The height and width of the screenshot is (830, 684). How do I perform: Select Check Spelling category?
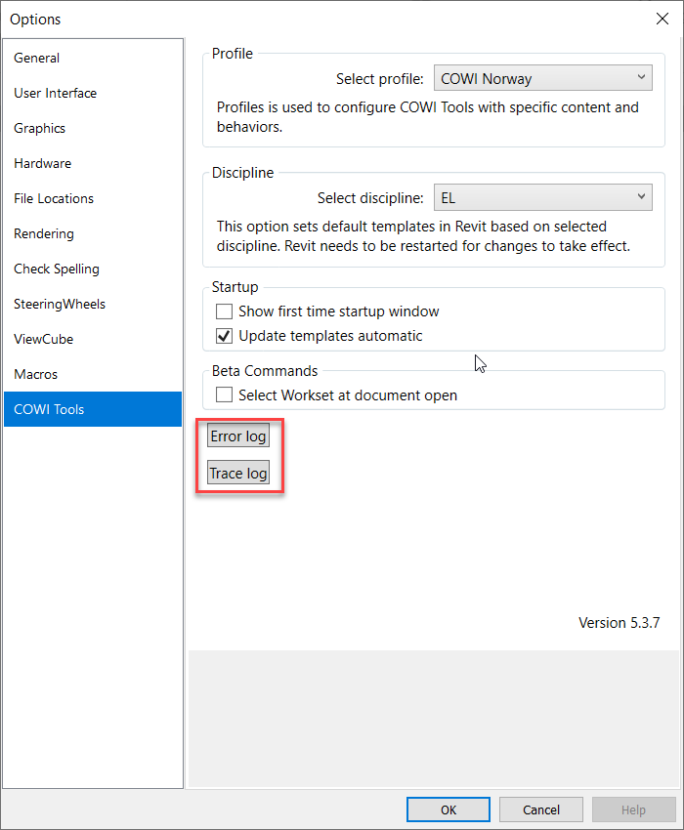57,270
